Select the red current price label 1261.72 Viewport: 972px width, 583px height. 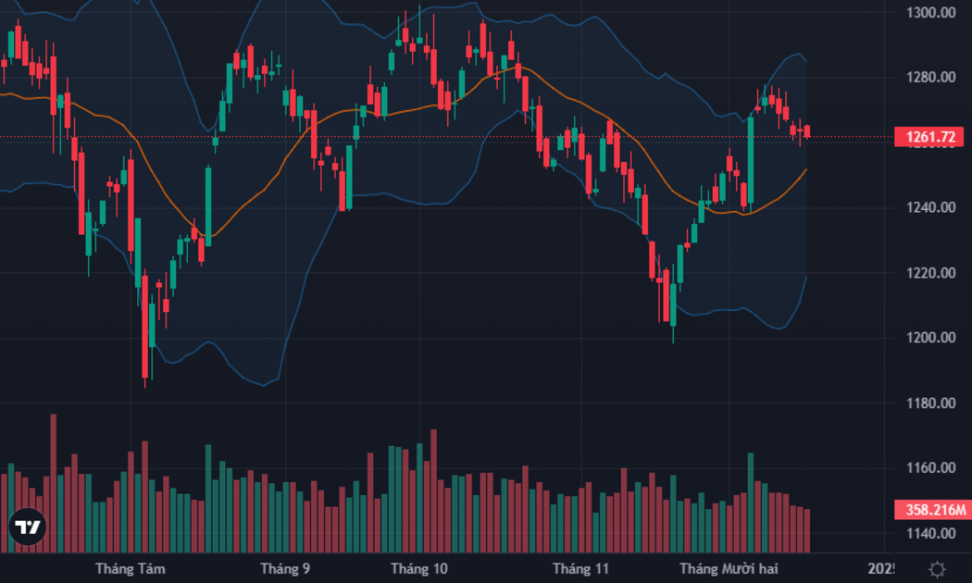pyautogui.click(x=928, y=136)
